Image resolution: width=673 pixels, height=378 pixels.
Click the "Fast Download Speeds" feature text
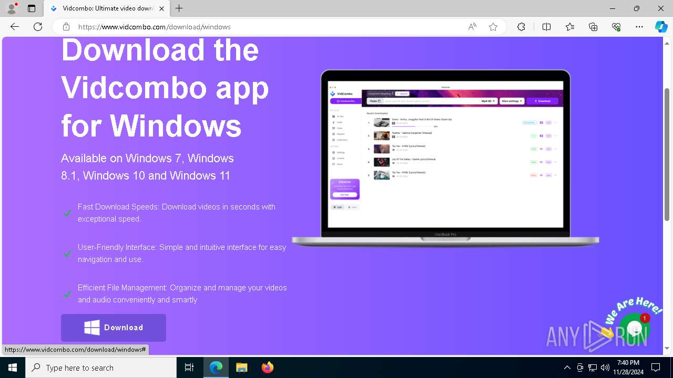(177, 213)
